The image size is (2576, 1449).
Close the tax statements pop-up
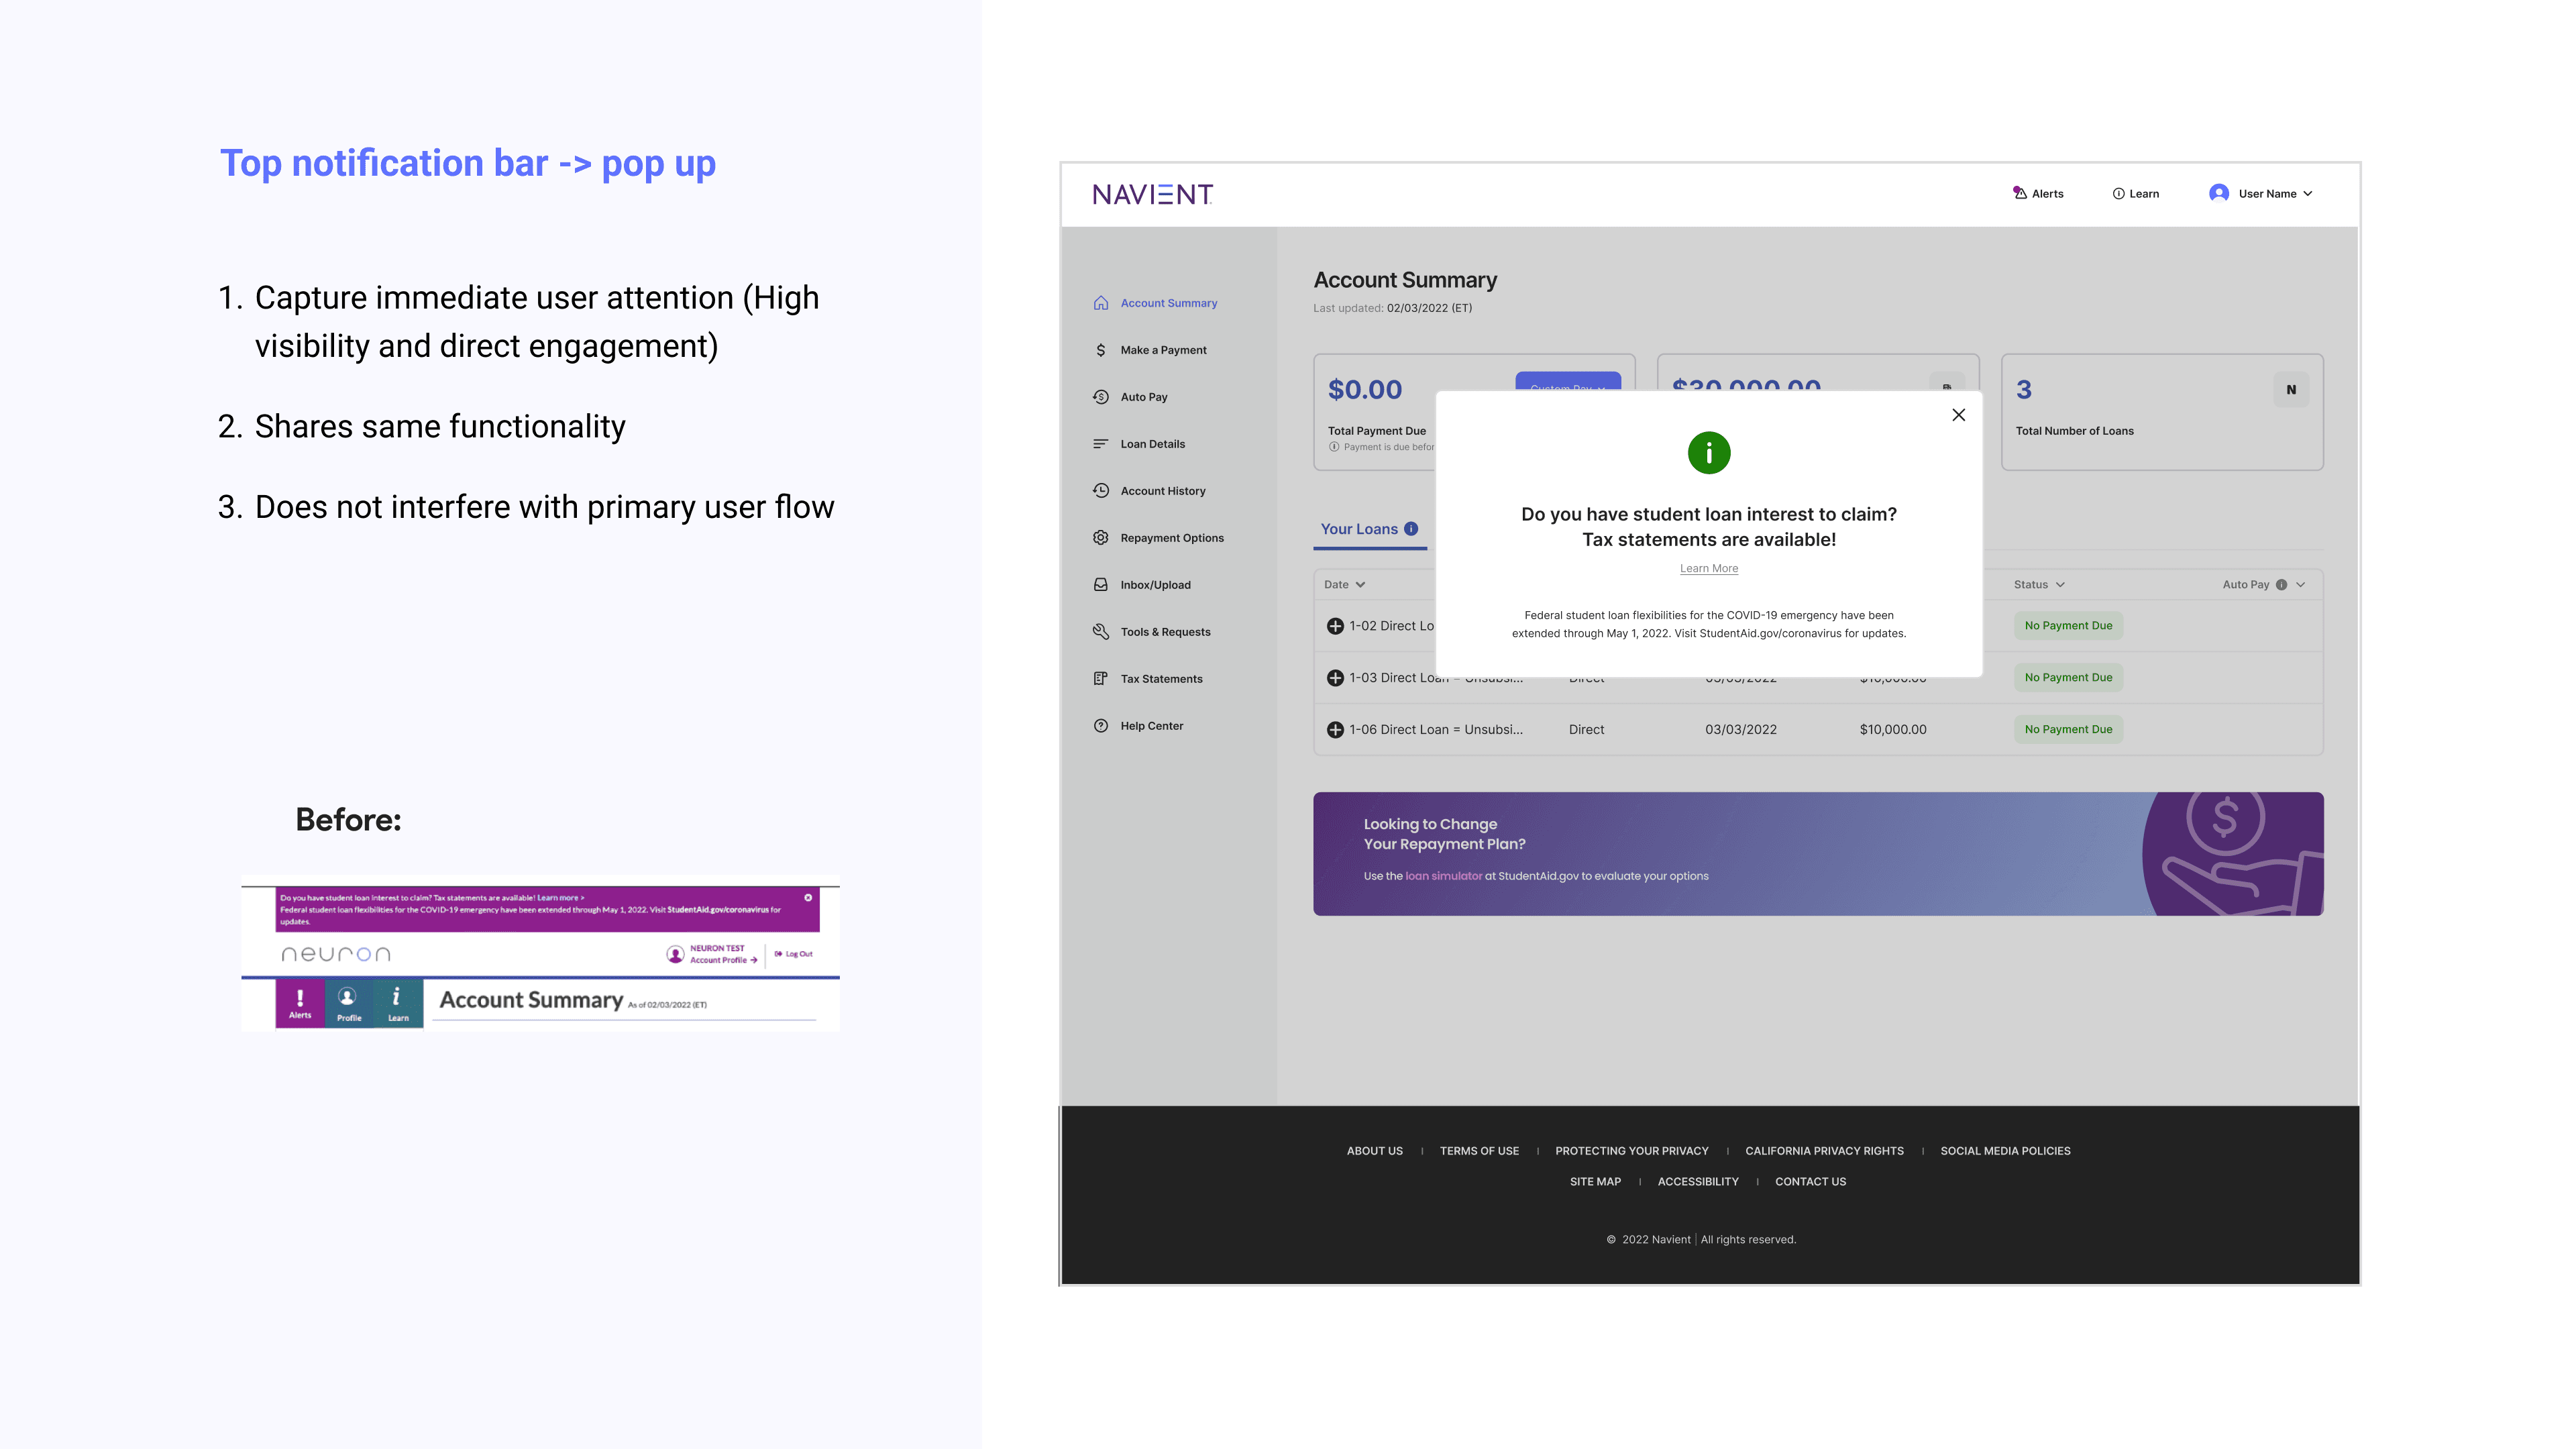tap(1959, 415)
